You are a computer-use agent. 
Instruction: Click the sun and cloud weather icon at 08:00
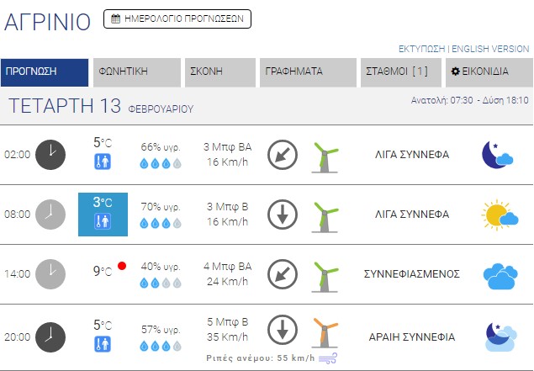[500, 215]
